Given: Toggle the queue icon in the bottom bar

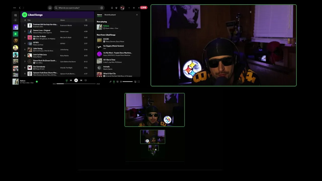Looking at the screenshot, I should (x=114, y=81).
